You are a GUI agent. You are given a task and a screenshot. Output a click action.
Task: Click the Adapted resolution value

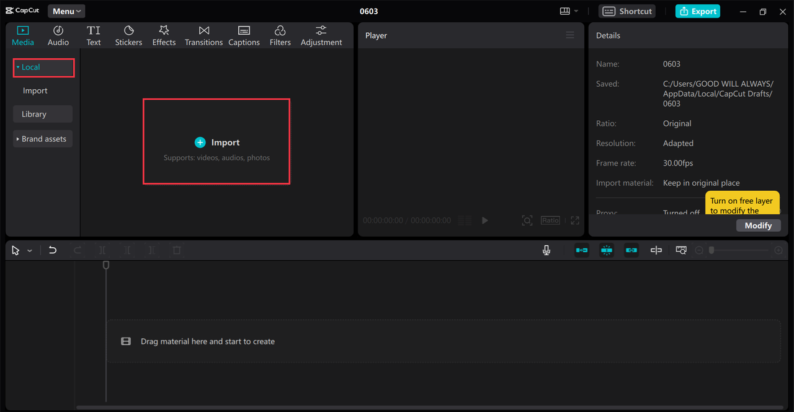point(678,143)
